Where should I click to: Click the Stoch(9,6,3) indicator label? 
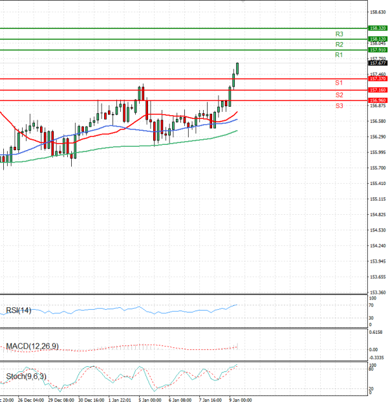click(25, 376)
